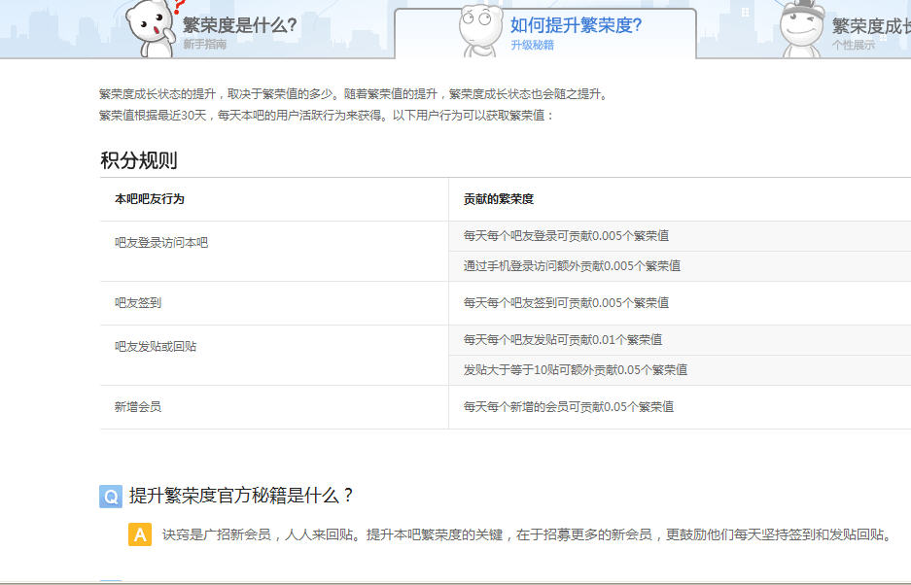Click the 本吧吧友行为 column header
This screenshot has width=911, height=585.
click(x=150, y=198)
